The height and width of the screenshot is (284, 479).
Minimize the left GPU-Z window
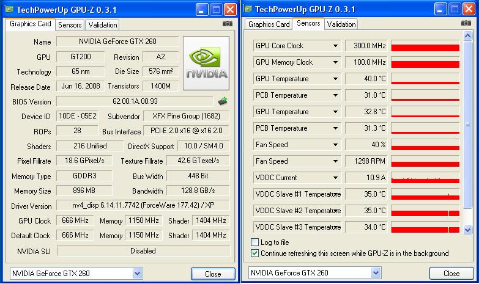[x=202, y=10]
